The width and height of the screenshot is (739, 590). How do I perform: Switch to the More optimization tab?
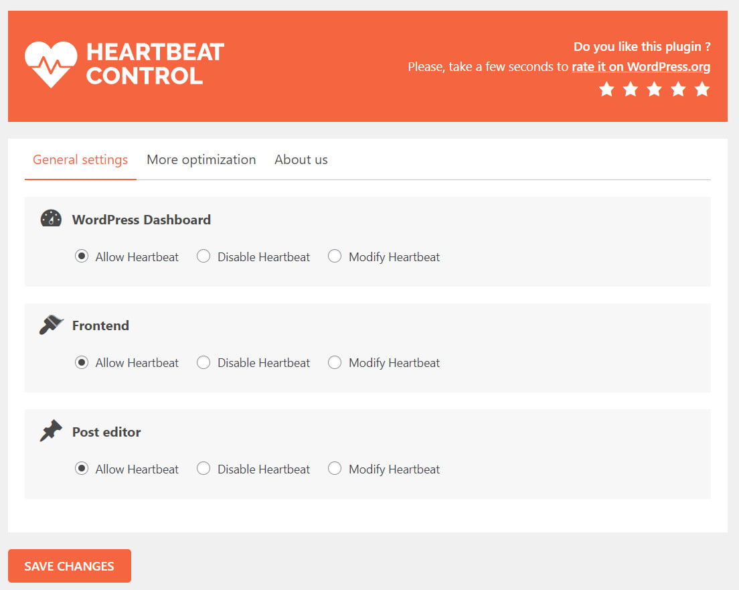[x=201, y=159]
